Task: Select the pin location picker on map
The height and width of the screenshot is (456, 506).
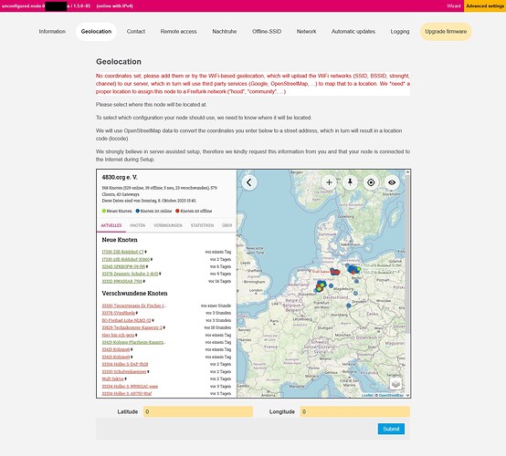Action: point(350,182)
